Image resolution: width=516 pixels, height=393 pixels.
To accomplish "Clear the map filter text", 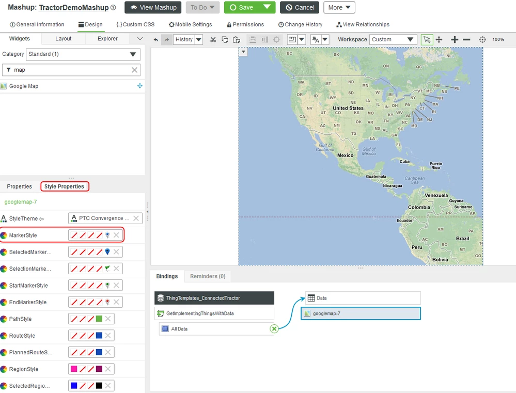I will pyautogui.click(x=134, y=70).
